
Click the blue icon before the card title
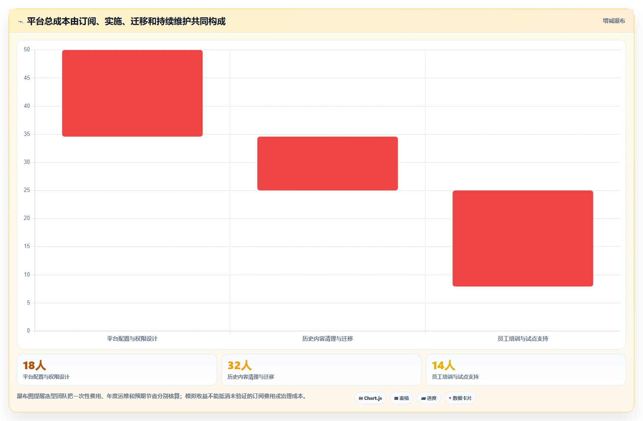pyautogui.click(x=20, y=22)
